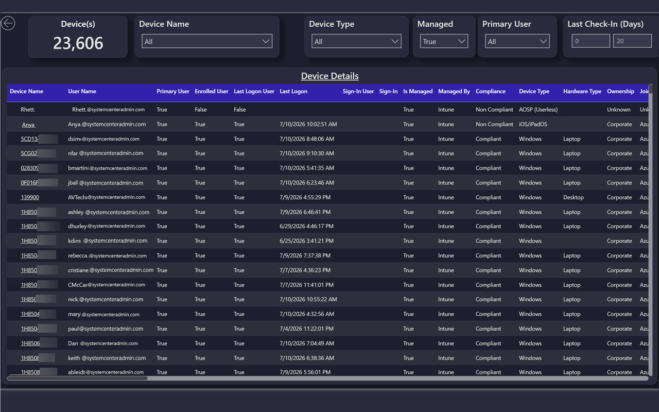
Task: Click the 6/25/2026 3:41:21 PM logon cell
Action: [x=306, y=241]
